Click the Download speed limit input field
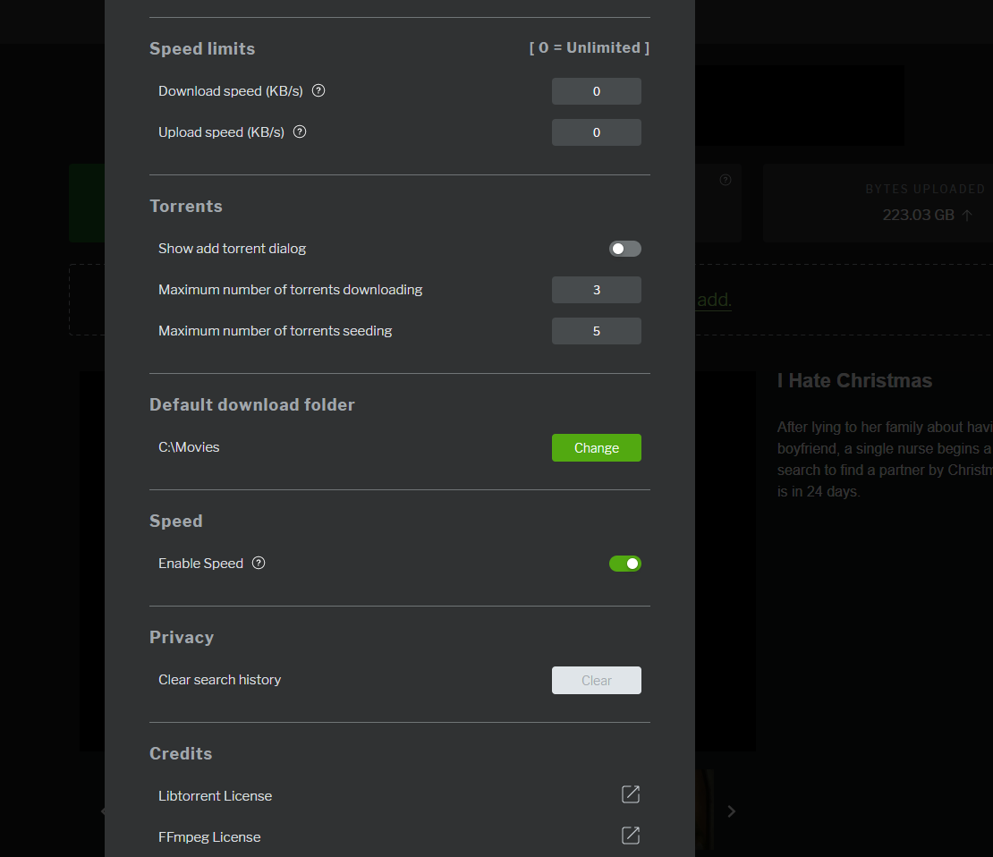The height and width of the screenshot is (857, 993). (596, 90)
